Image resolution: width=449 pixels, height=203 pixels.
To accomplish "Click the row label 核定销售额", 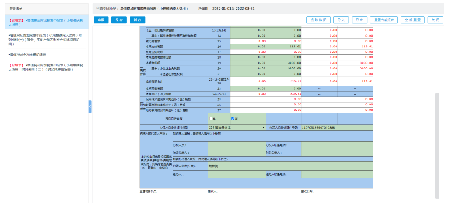I will (x=153, y=41).
